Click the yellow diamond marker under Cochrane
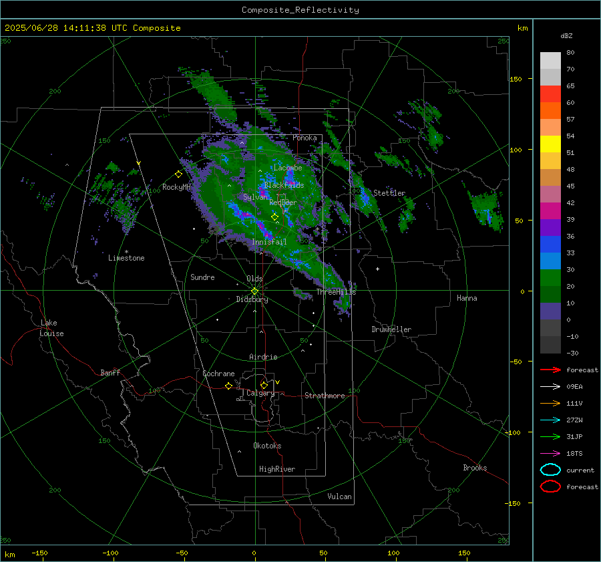This screenshot has width=601, height=562. 229,386
